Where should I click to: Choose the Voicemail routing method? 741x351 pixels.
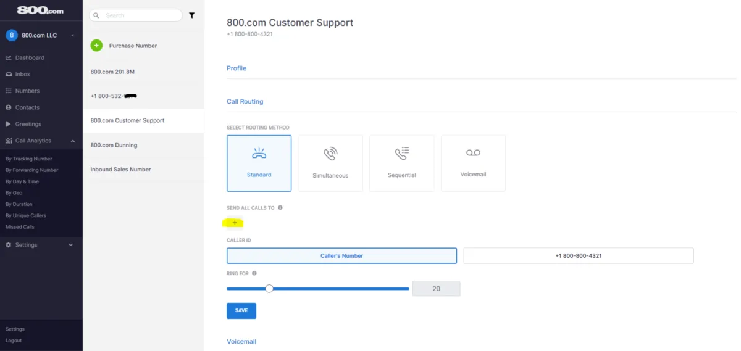[473, 163]
